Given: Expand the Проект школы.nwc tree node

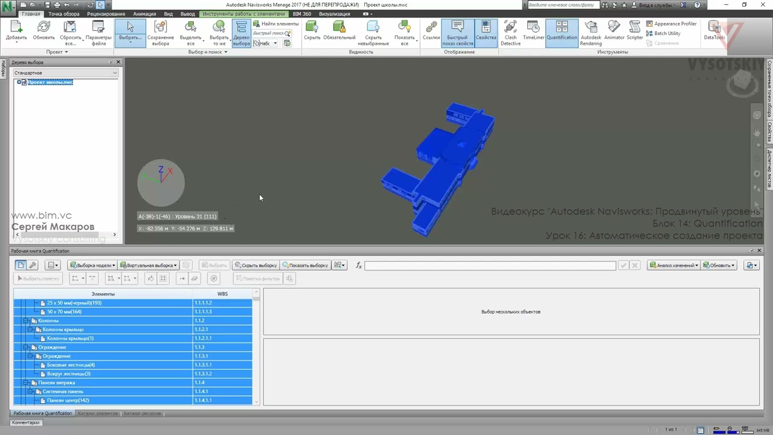Looking at the screenshot, I should [19, 82].
